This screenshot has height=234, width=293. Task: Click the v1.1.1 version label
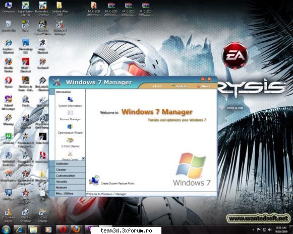[x=157, y=86]
